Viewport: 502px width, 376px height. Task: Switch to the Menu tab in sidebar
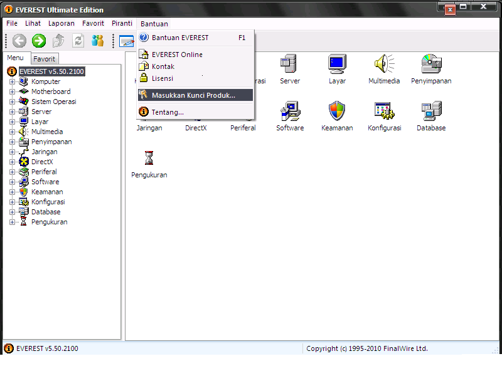[15, 58]
